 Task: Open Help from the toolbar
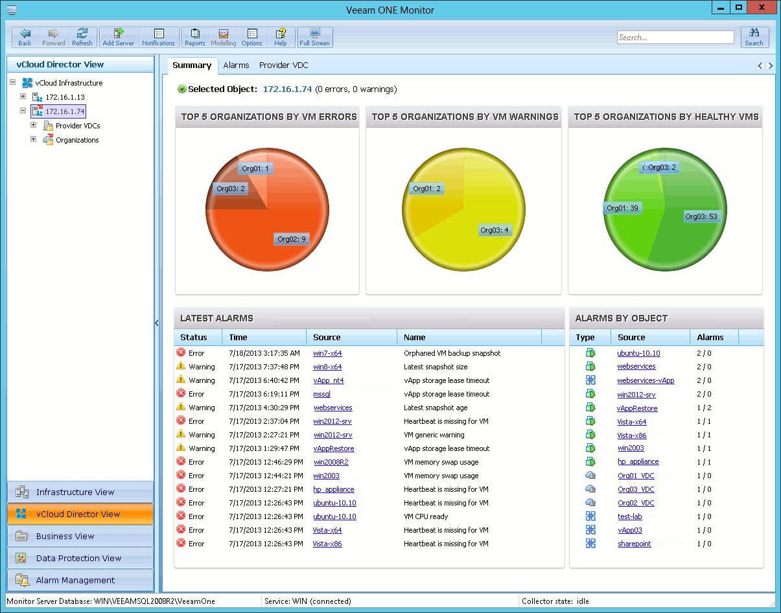point(280,37)
